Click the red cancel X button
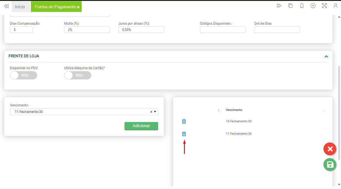 coord(330,149)
